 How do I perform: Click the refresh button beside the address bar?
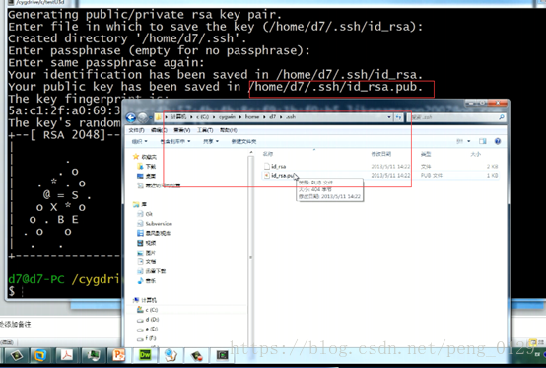[398, 117]
